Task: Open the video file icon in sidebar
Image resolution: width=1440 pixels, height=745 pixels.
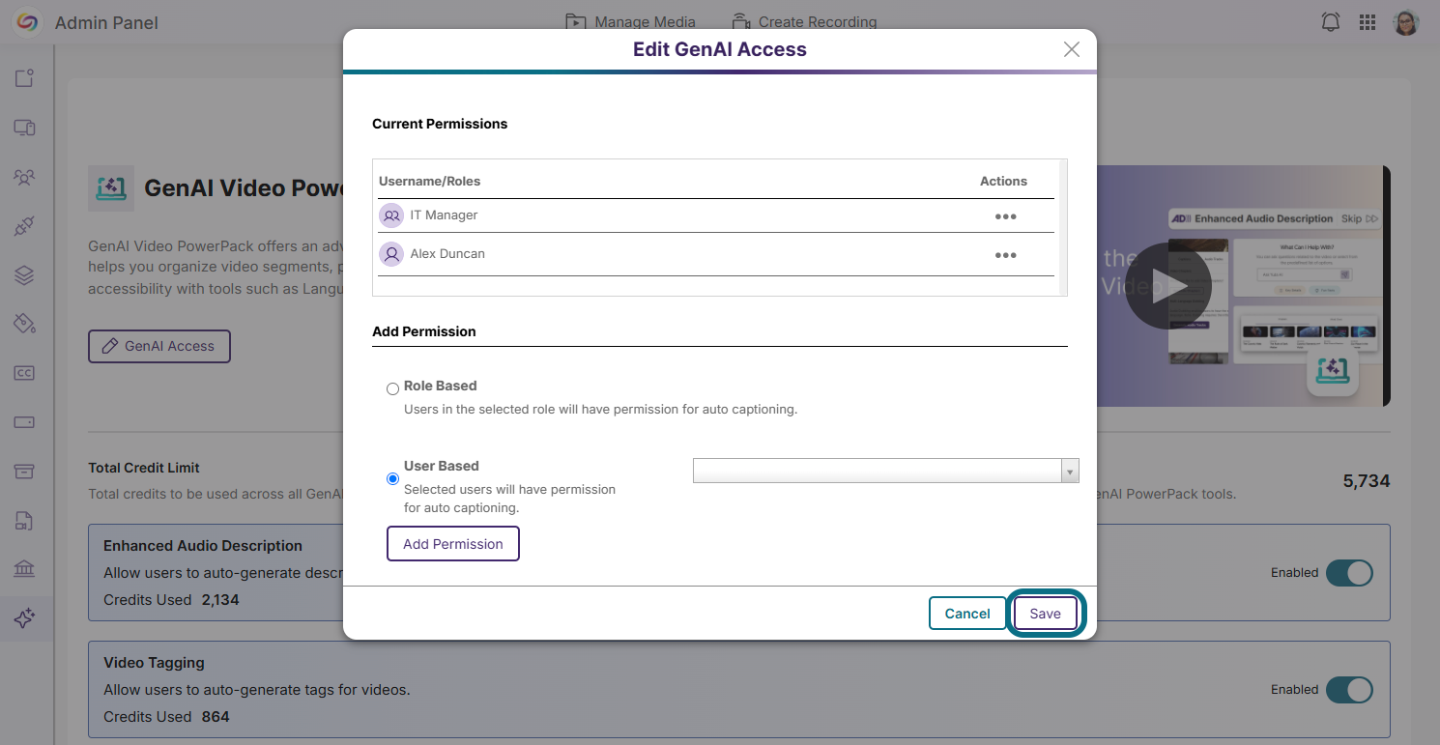Action: pyautogui.click(x=25, y=521)
